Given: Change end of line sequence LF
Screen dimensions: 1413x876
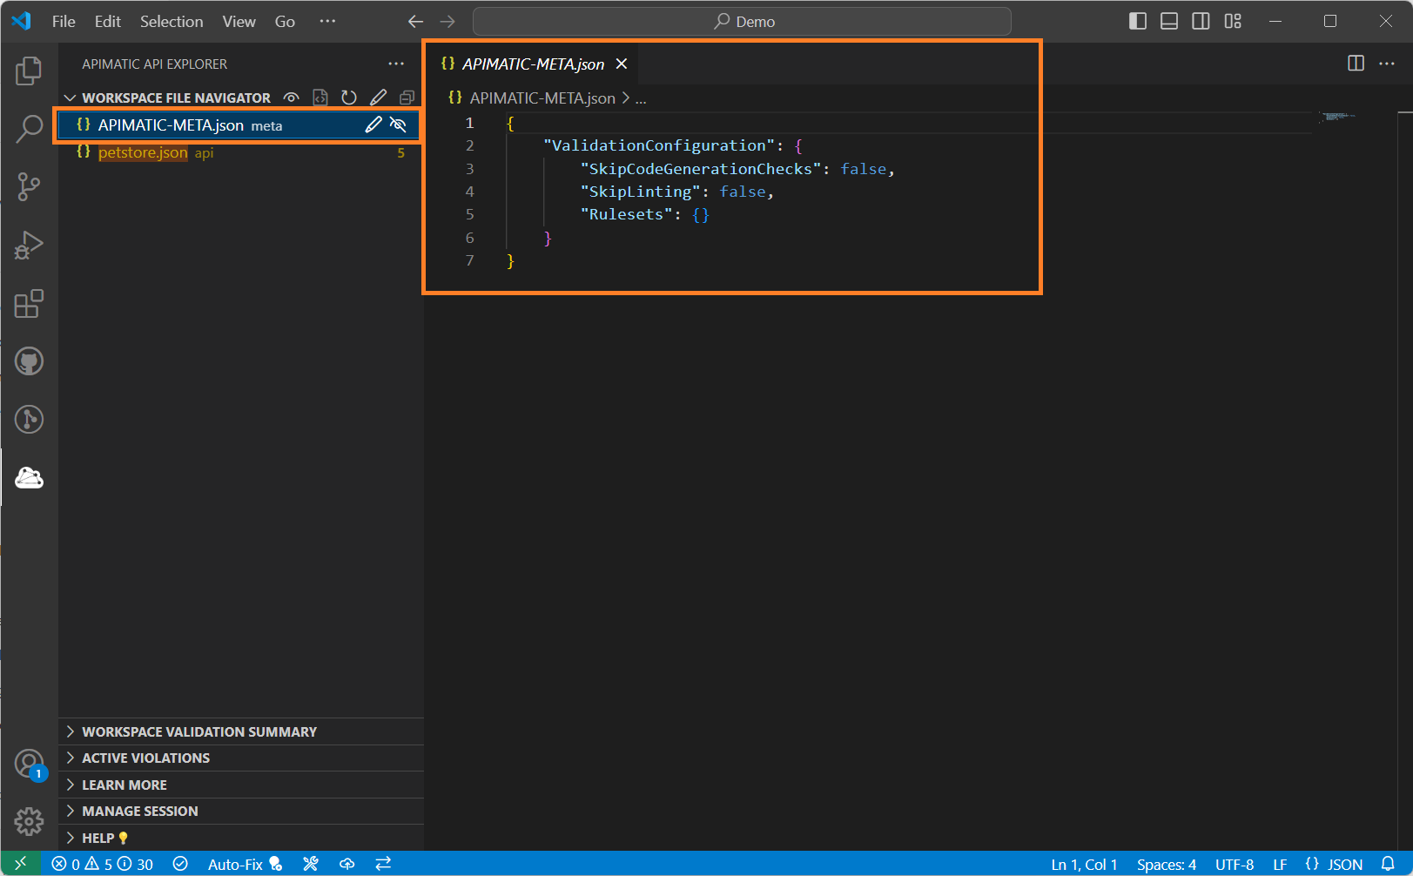Looking at the screenshot, I should click(x=1280, y=864).
